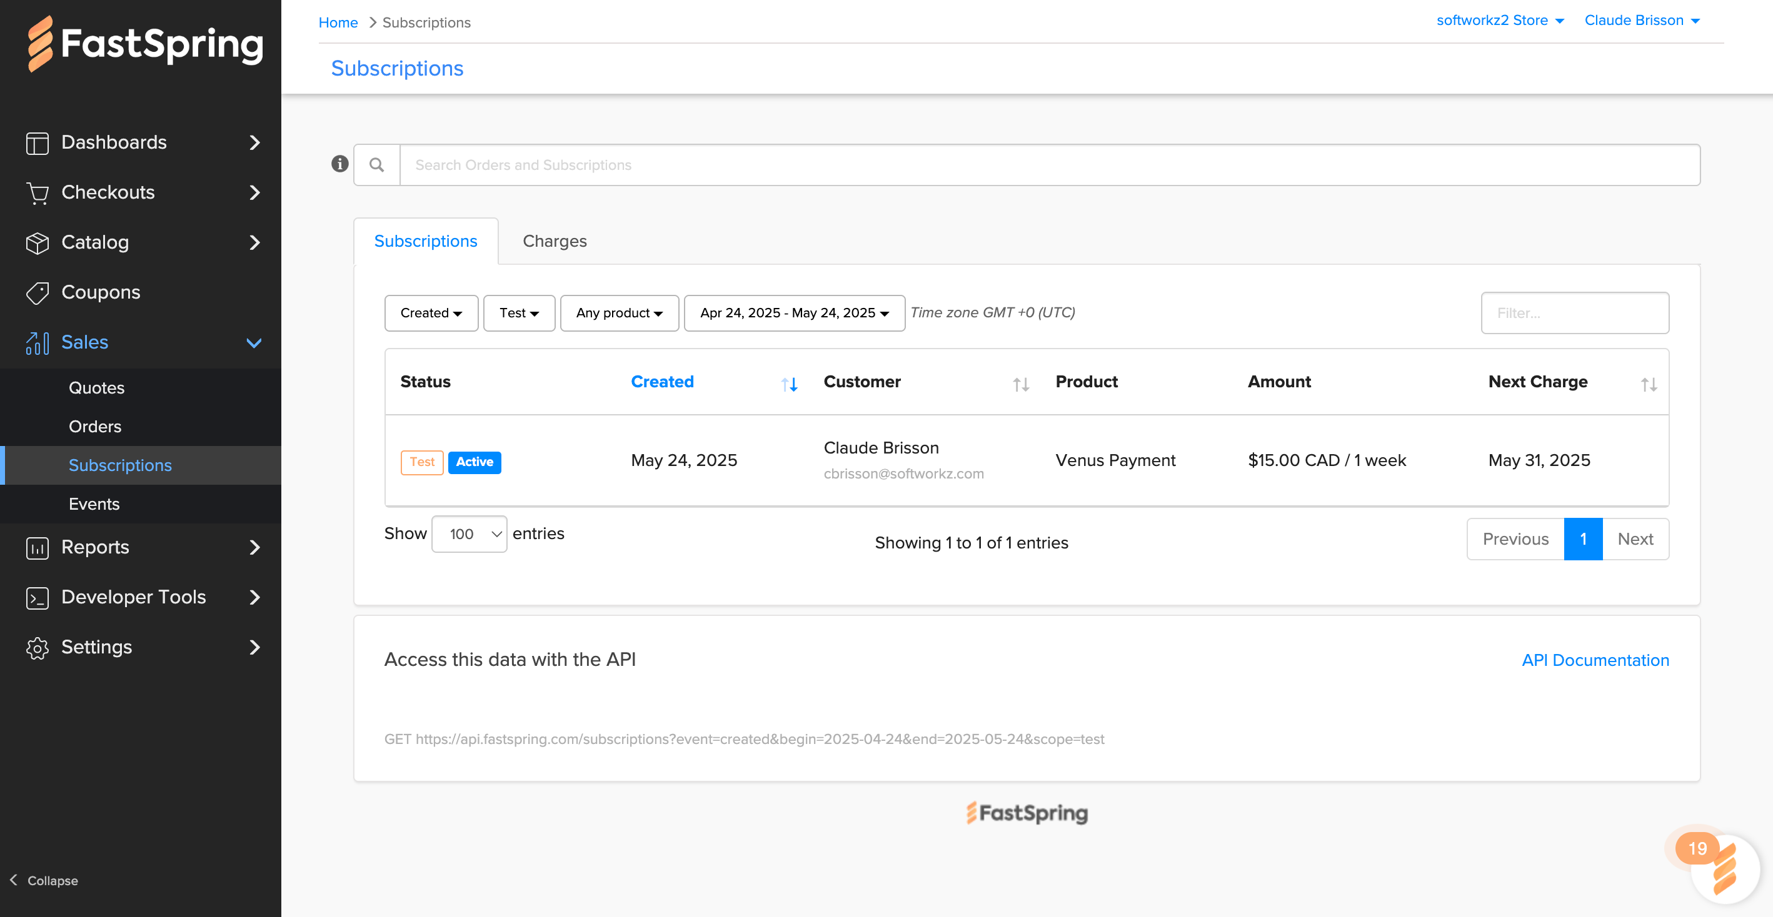Viewport: 1773px width, 917px height.
Task: Open the Coupons menu item
Action: tap(101, 292)
